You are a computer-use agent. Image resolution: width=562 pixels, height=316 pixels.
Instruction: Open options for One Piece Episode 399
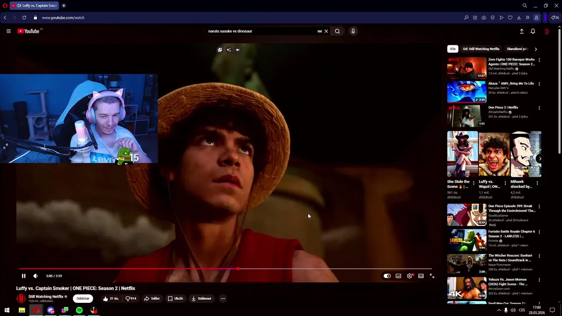click(539, 206)
